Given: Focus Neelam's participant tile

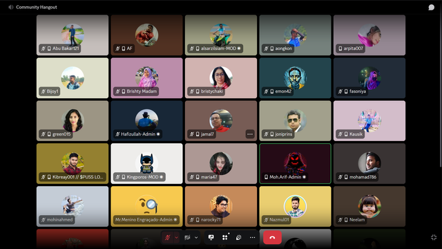Looking at the screenshot, I should [x=369, y=206].
